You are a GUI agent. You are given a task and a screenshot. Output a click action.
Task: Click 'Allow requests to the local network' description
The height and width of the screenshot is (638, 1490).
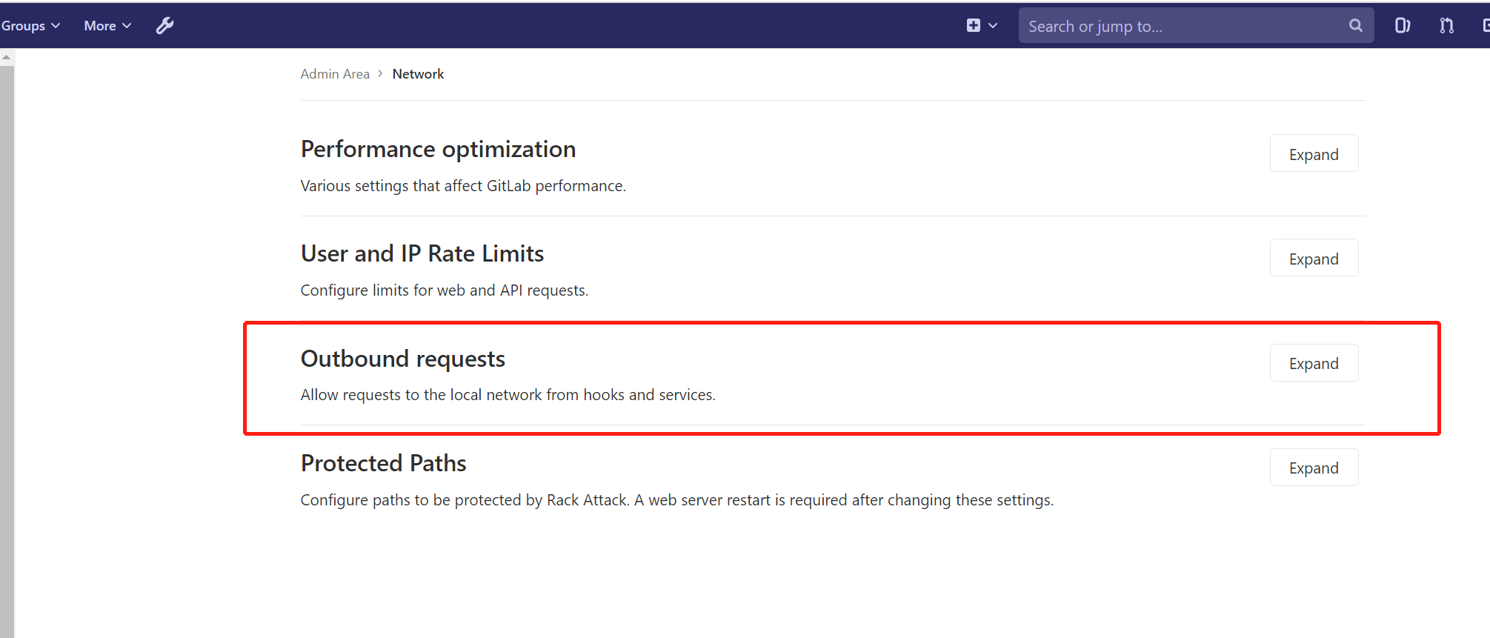coord(508,395)
